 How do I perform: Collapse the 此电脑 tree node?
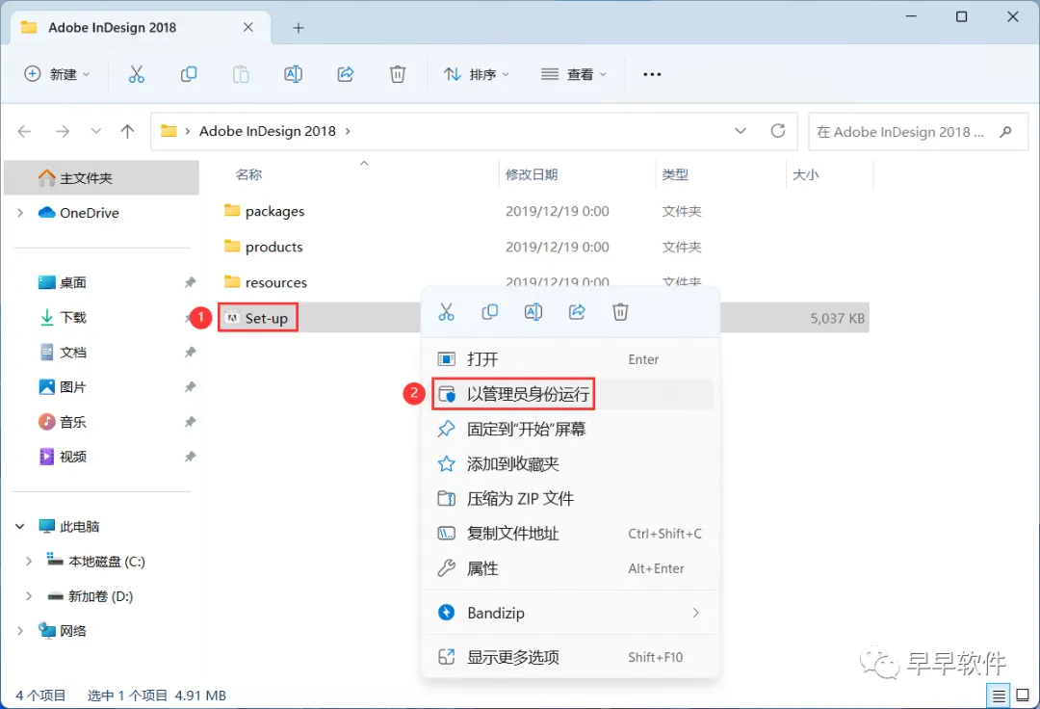tap(20, 527)
